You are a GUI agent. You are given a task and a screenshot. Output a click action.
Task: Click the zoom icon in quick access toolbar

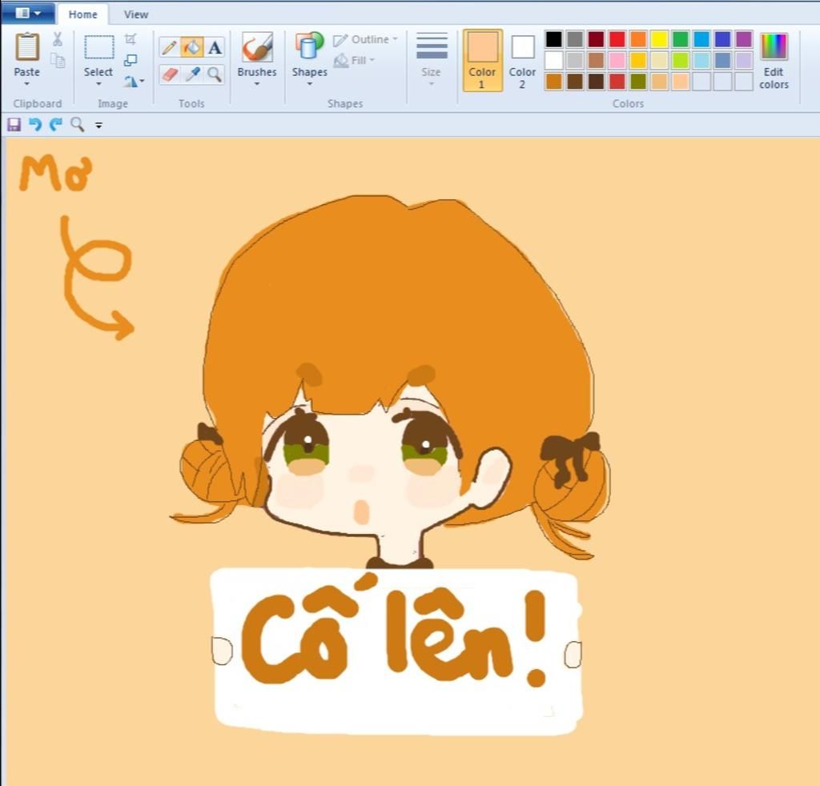(77, 124)
